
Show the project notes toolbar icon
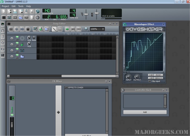(x=32, y=18)
